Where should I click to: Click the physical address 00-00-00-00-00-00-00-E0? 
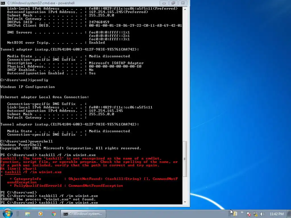point(115,66)
